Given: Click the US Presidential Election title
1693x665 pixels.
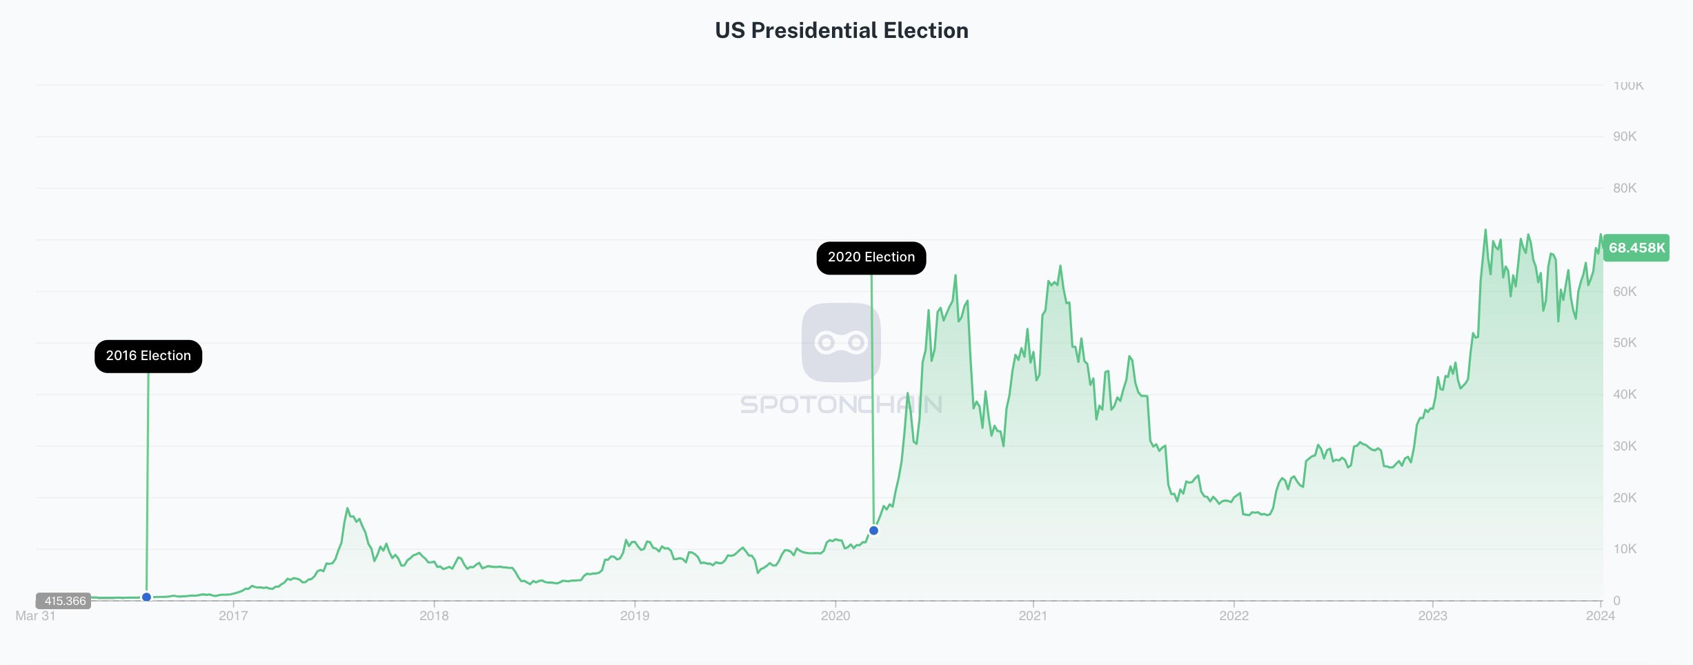Looking at the screenshot, I should coord(842,30).
